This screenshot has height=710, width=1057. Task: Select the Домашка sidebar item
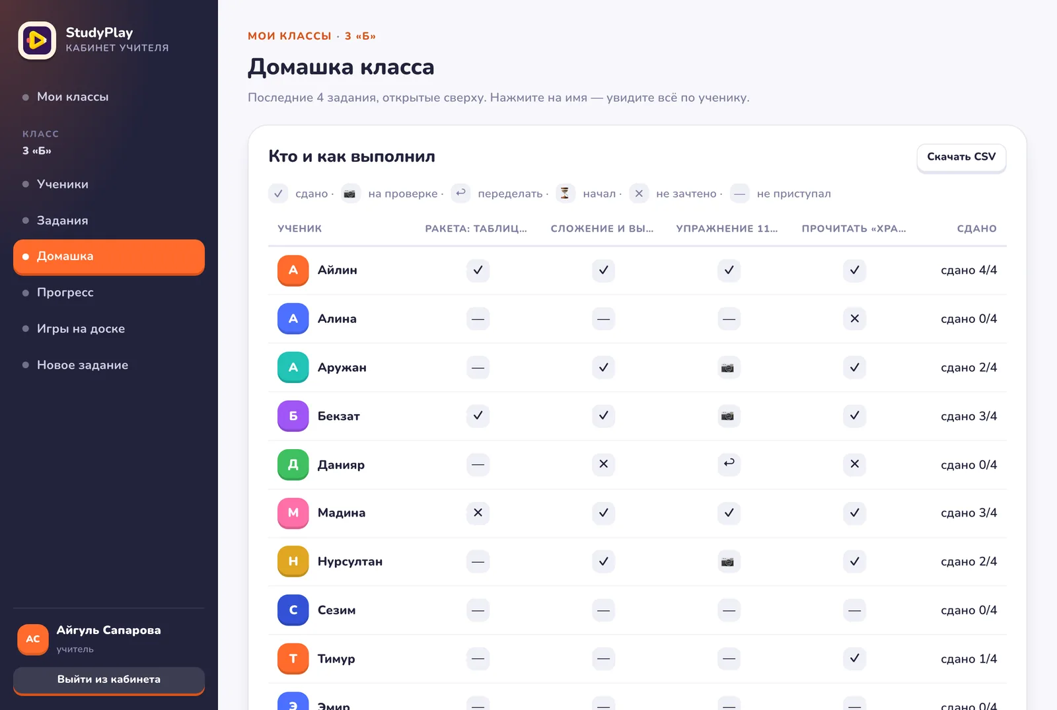click(x=109, y=256)
